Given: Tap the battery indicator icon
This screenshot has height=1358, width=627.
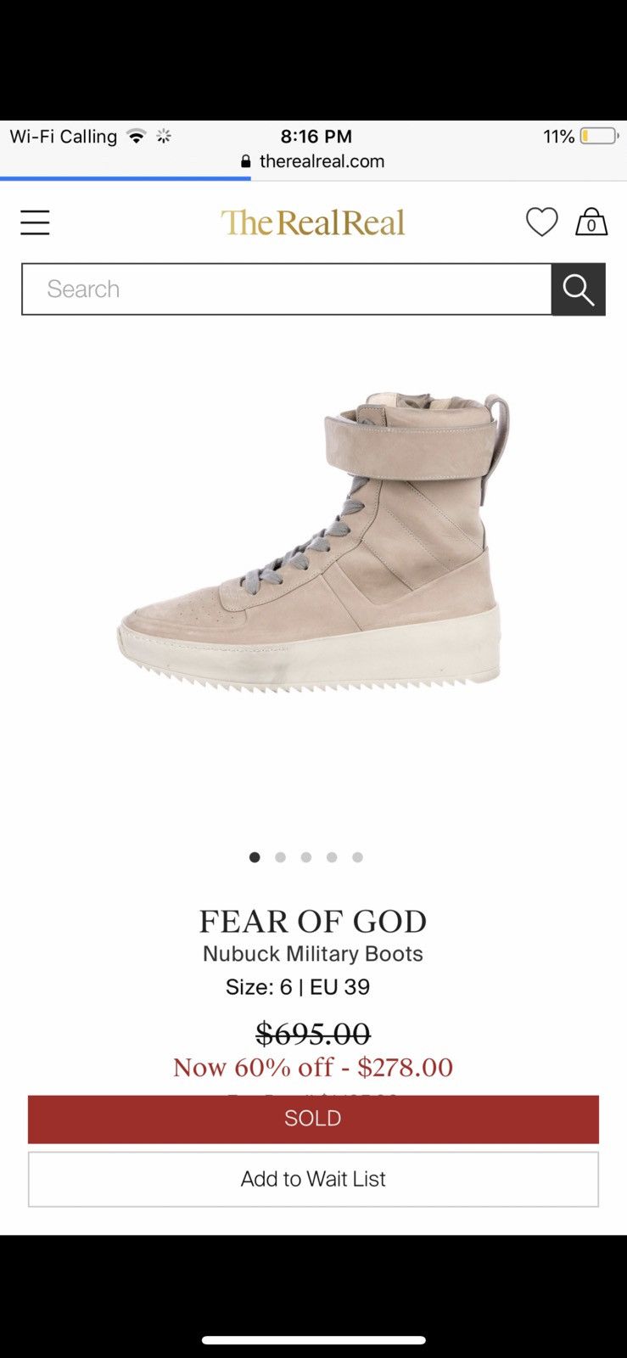Looking at the screenshot, I should (600, 136).
